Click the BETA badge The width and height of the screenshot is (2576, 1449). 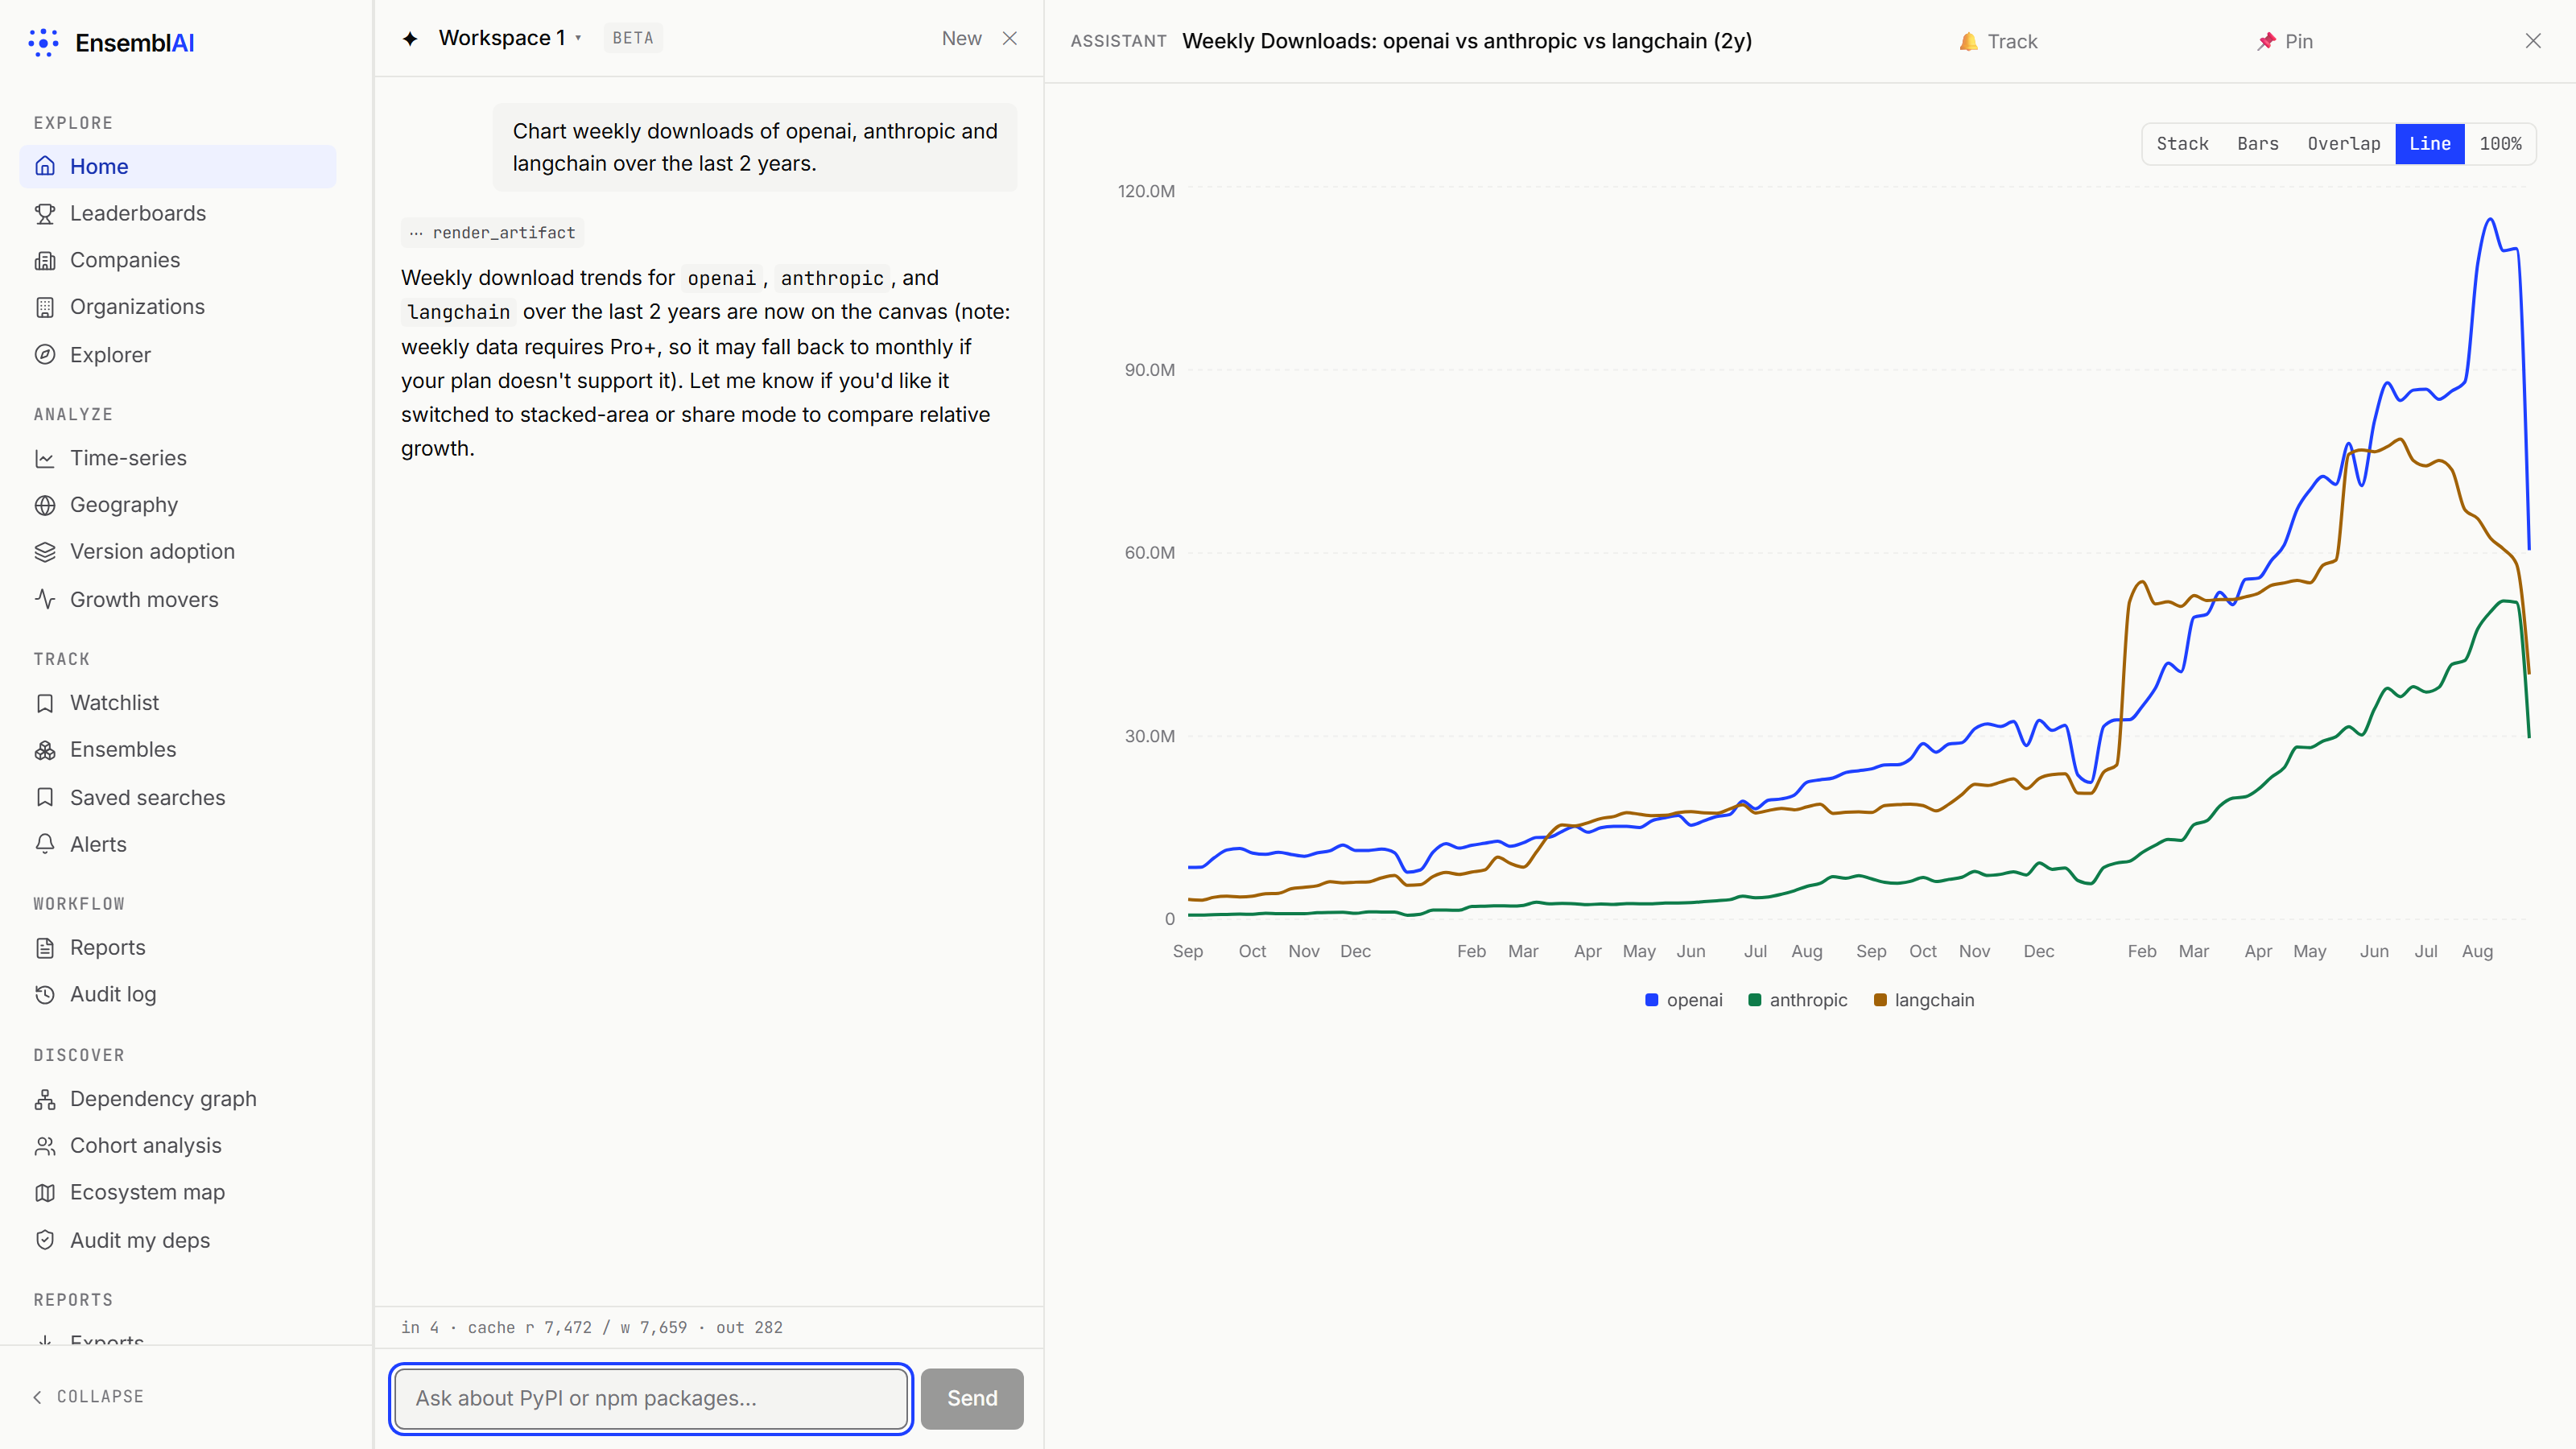[633, 38]
